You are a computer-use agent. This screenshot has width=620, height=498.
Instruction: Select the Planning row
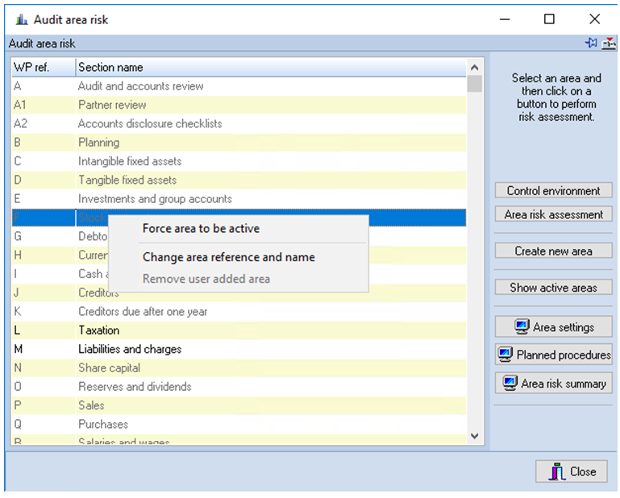pyautogui.click(x=239, y=143)
